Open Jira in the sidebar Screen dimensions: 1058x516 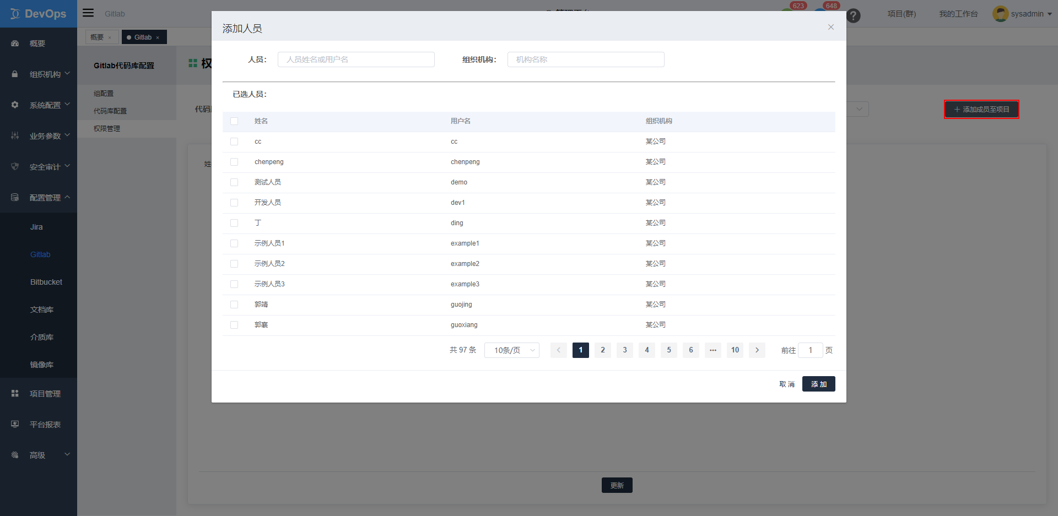(36, 227)
